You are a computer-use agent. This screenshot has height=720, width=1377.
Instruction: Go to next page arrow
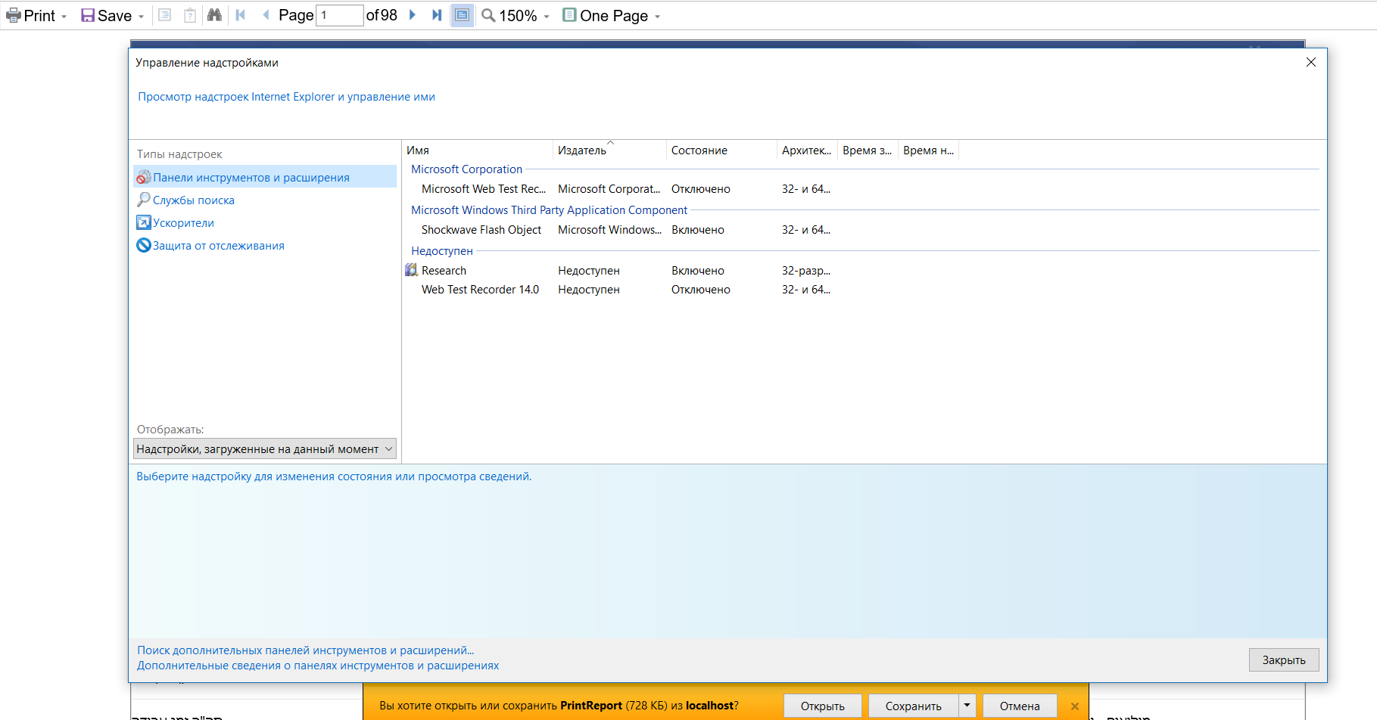tap(413, 15)
